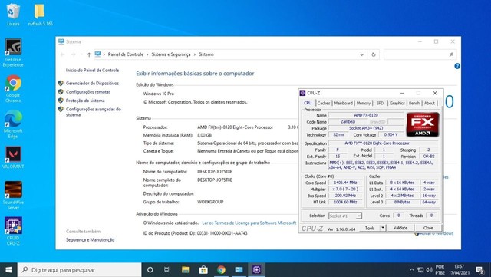Click Sistema e Segurança in breadcrumb
Screen dimensions: 491x277
tap(171, 54)
